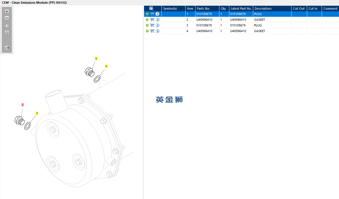Select callout 4 in the diagram

click(x=106, y=66)
